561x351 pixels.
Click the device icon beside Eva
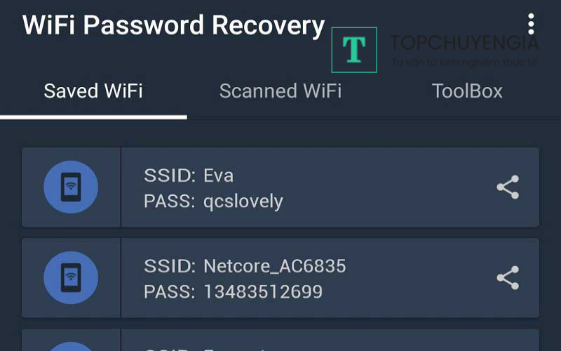coord(71,187)
